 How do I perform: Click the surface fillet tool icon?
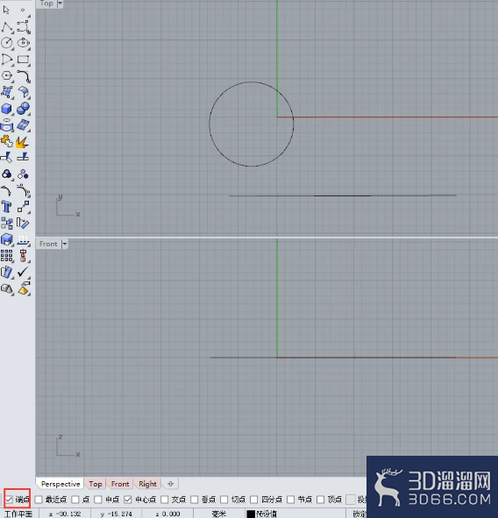point(23,92)
